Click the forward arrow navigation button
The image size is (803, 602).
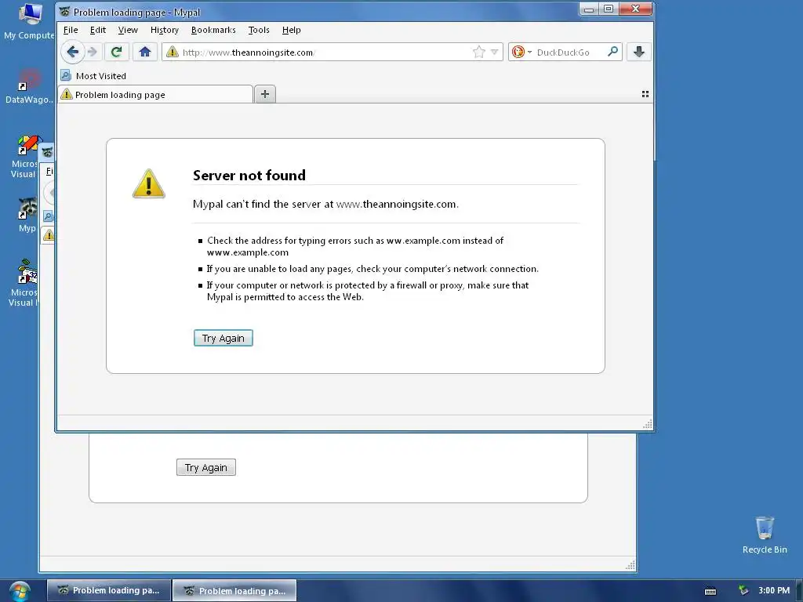(x=93, y=52)
